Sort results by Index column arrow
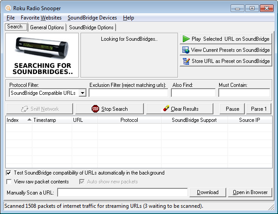This screenshot has height=214, width=278. 29,120
